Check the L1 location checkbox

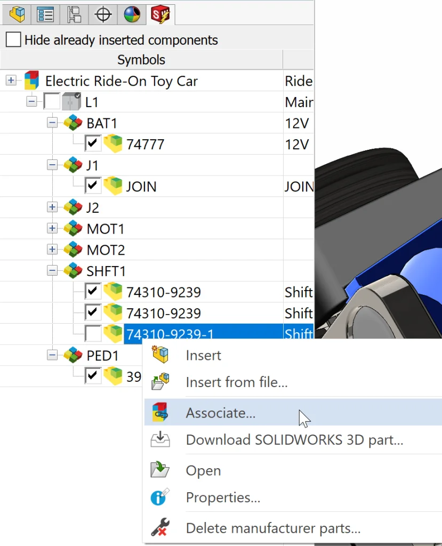(52, 101)
